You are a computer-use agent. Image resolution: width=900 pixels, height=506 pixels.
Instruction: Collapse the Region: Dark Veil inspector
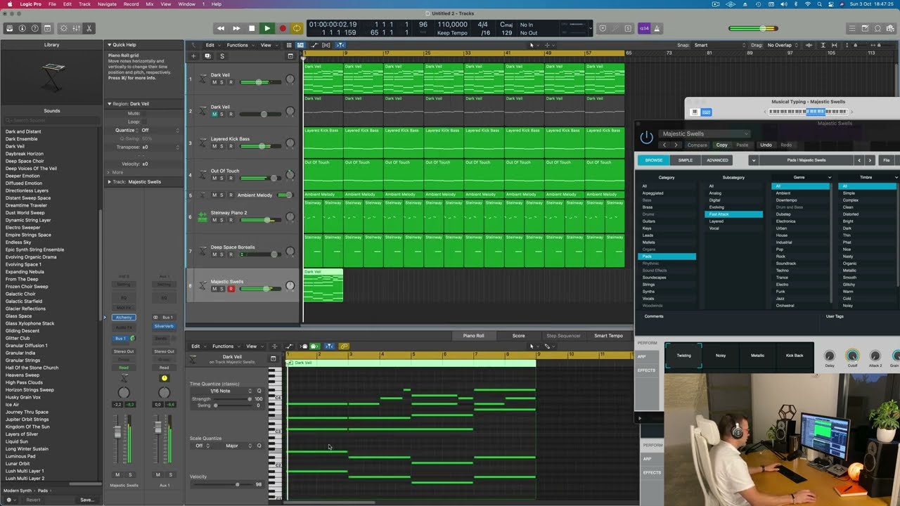tap(110, 104)
